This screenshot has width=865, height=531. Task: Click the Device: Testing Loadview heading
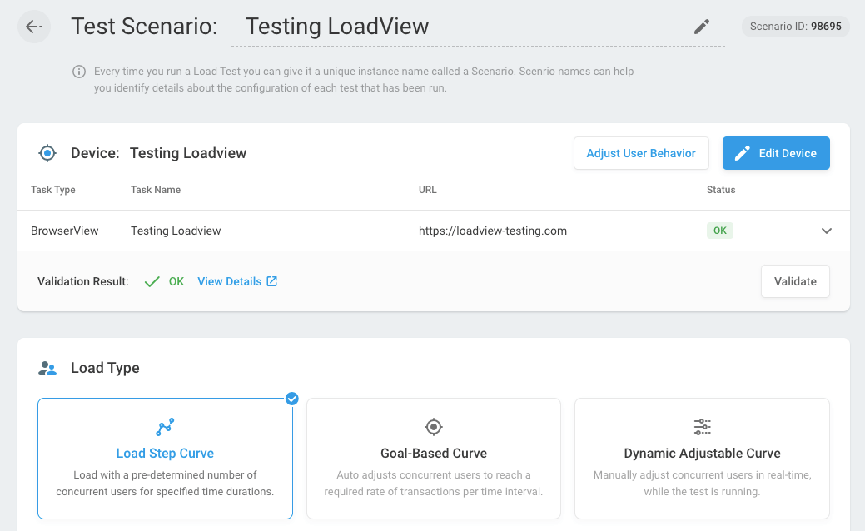158,153
